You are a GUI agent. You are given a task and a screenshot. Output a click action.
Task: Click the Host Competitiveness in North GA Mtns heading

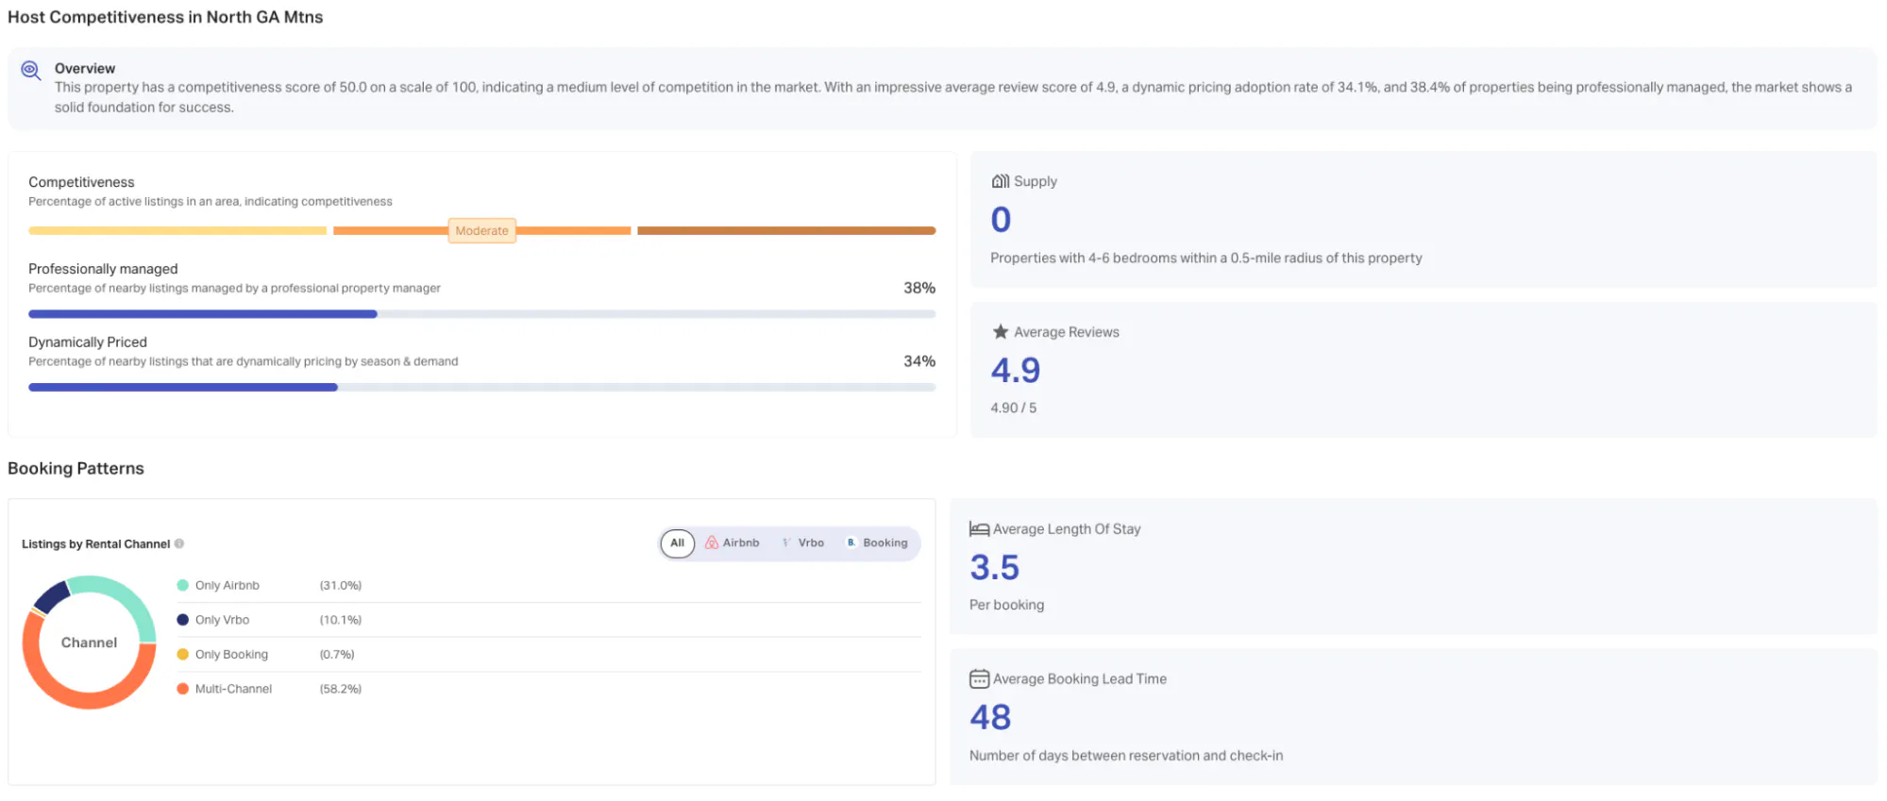pyautogui.click(x=165, y=17)
